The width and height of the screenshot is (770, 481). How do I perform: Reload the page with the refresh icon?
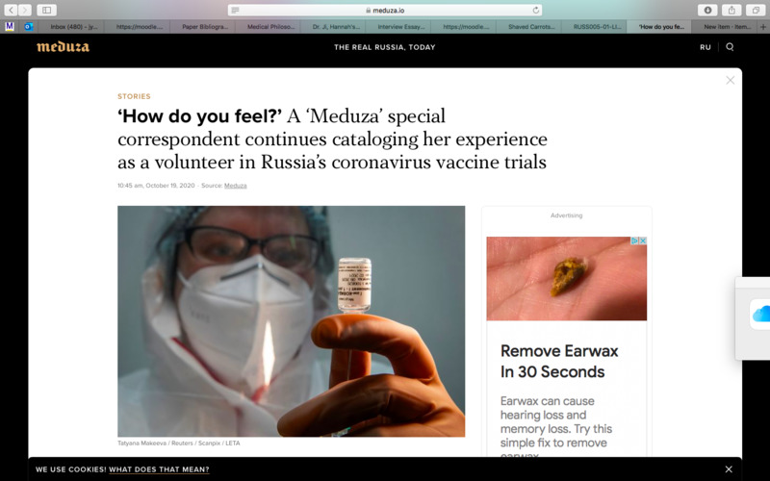click(536, 10)
